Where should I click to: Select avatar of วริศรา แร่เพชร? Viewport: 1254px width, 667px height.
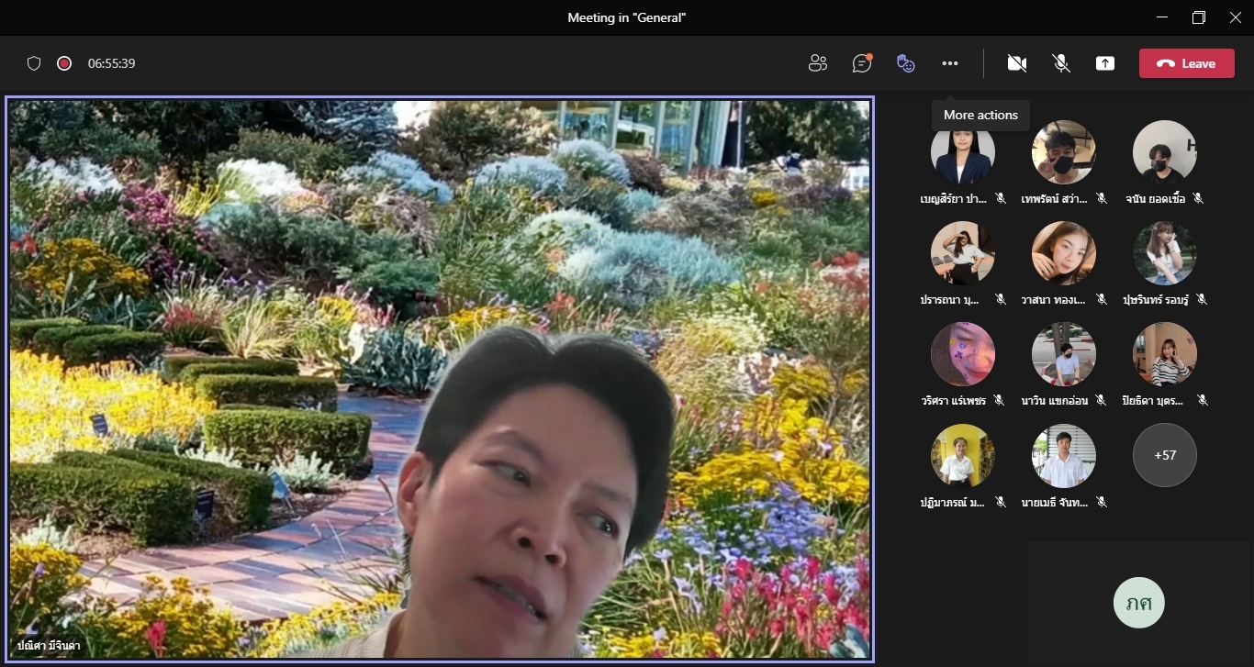point(963,354)
